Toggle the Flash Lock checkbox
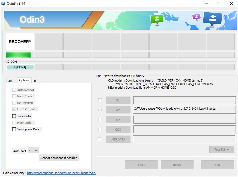This screenshot has width=238, height=177. pos(14,122)
